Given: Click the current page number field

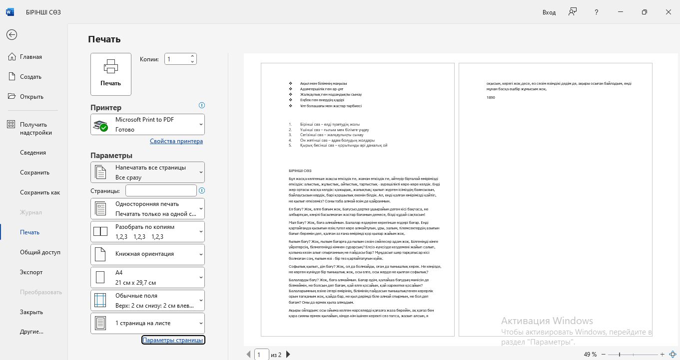Looking at the screenshot, I should pos(261,355).
